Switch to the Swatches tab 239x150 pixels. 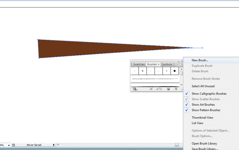tap(139, 64)
